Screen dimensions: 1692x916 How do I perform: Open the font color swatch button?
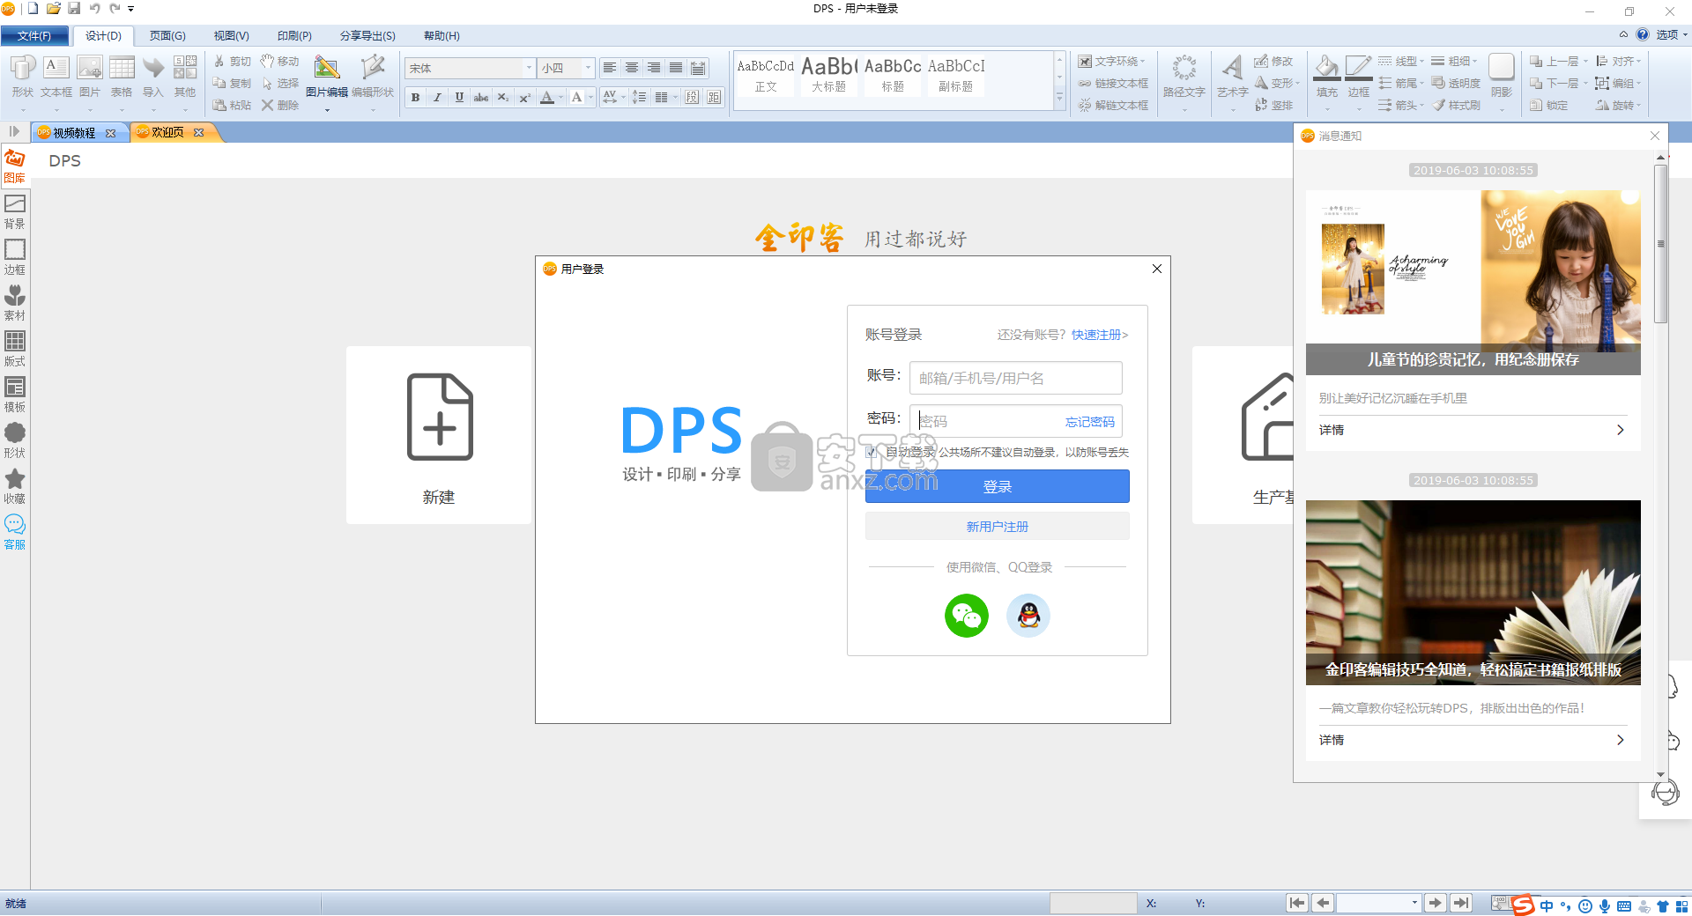pyautogui.click(x=547, y=97)
